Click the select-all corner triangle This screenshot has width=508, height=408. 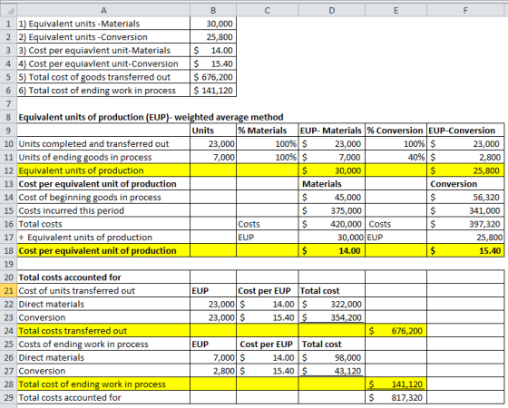[x=8, y=10]
